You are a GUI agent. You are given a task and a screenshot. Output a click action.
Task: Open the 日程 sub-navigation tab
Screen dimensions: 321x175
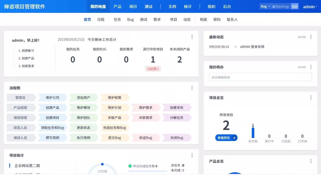101,20
